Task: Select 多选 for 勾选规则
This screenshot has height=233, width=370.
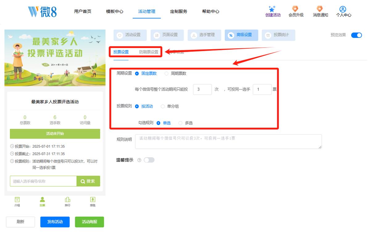Action: point(180,123)
